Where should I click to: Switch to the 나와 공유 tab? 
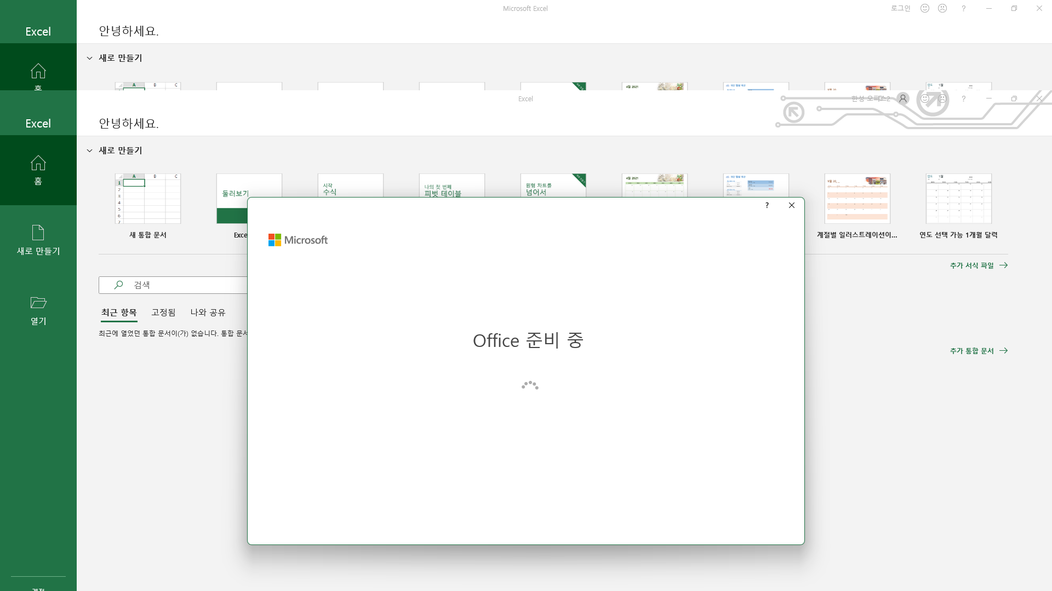[x=208, y=312]
